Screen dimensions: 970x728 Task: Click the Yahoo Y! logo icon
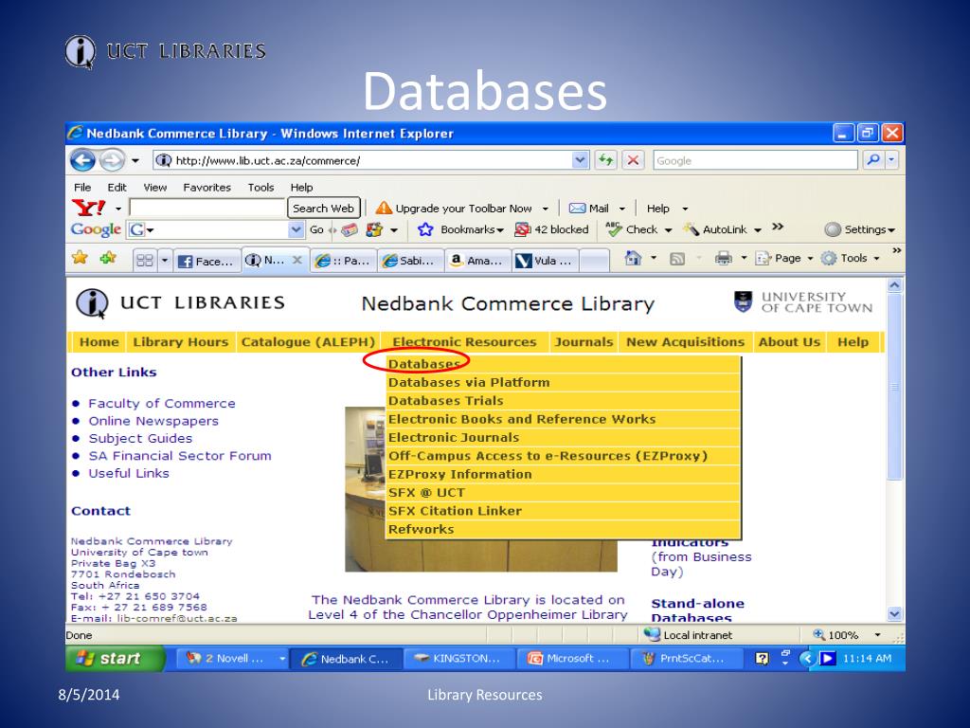click(x=88, y=208)
